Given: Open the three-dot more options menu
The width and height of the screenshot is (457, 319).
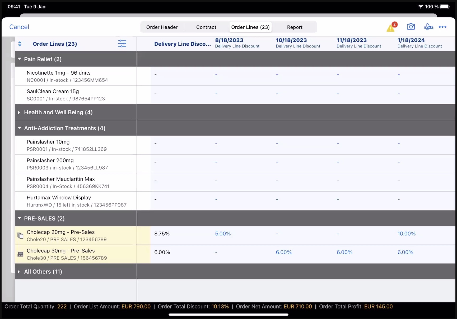Looking at the screenshot, I should click(442, 27).
